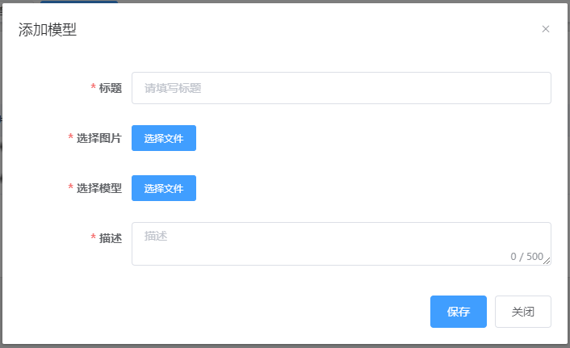The width and height of the screenshot is (570, 348).
Task: Click the red asterisk beside 标题
Action: click(93, 87)
